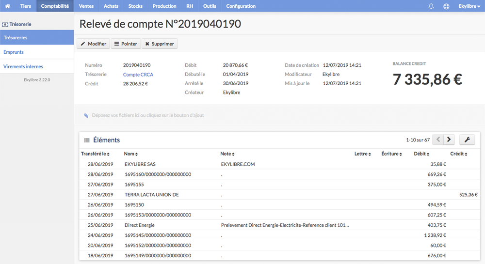Click the 1695149/0000000/000000000 name
The height and width of the screenshot is (264, 485).
point(158,256)
